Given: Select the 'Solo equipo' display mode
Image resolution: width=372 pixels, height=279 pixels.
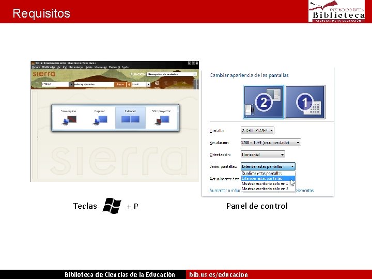Looking at the screenshot, I should click(69, 118).
